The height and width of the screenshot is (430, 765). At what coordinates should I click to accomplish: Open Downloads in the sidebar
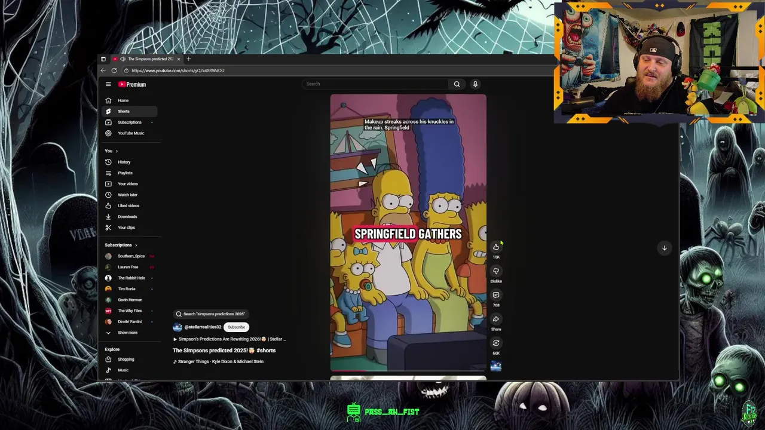tap(128, 217)
